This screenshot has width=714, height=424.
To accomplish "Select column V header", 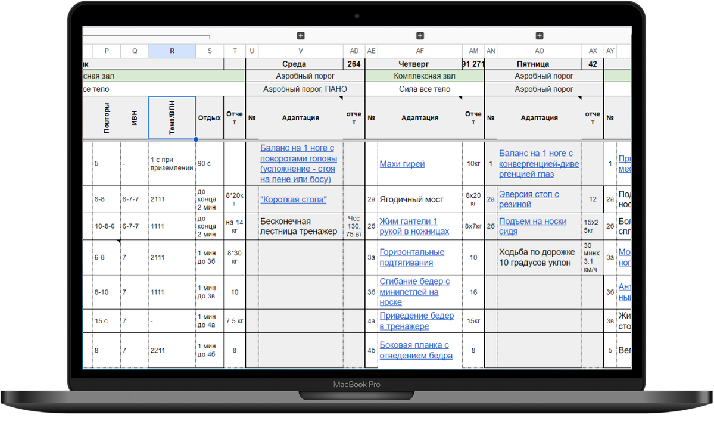I will coord(301,51).
